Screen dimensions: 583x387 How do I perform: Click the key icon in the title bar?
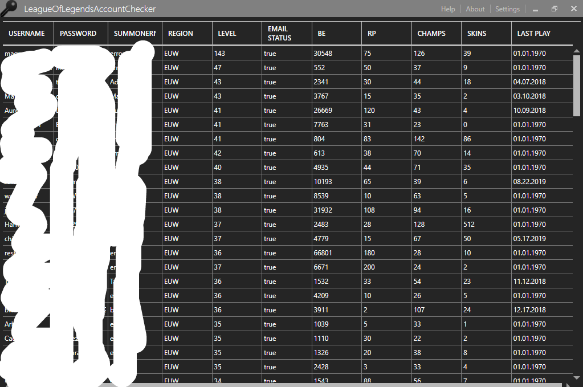tap(8, 8)
